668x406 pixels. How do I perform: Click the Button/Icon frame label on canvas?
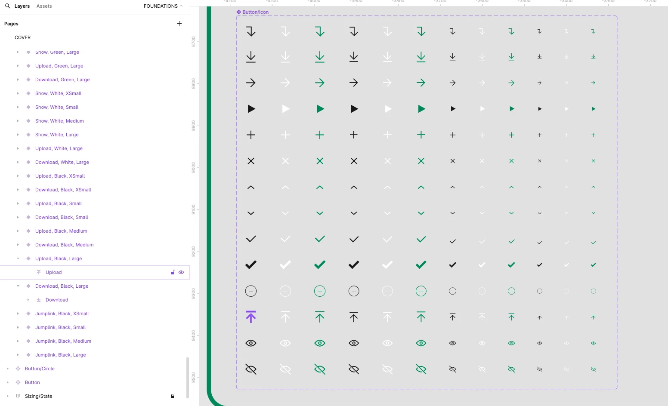252,12
